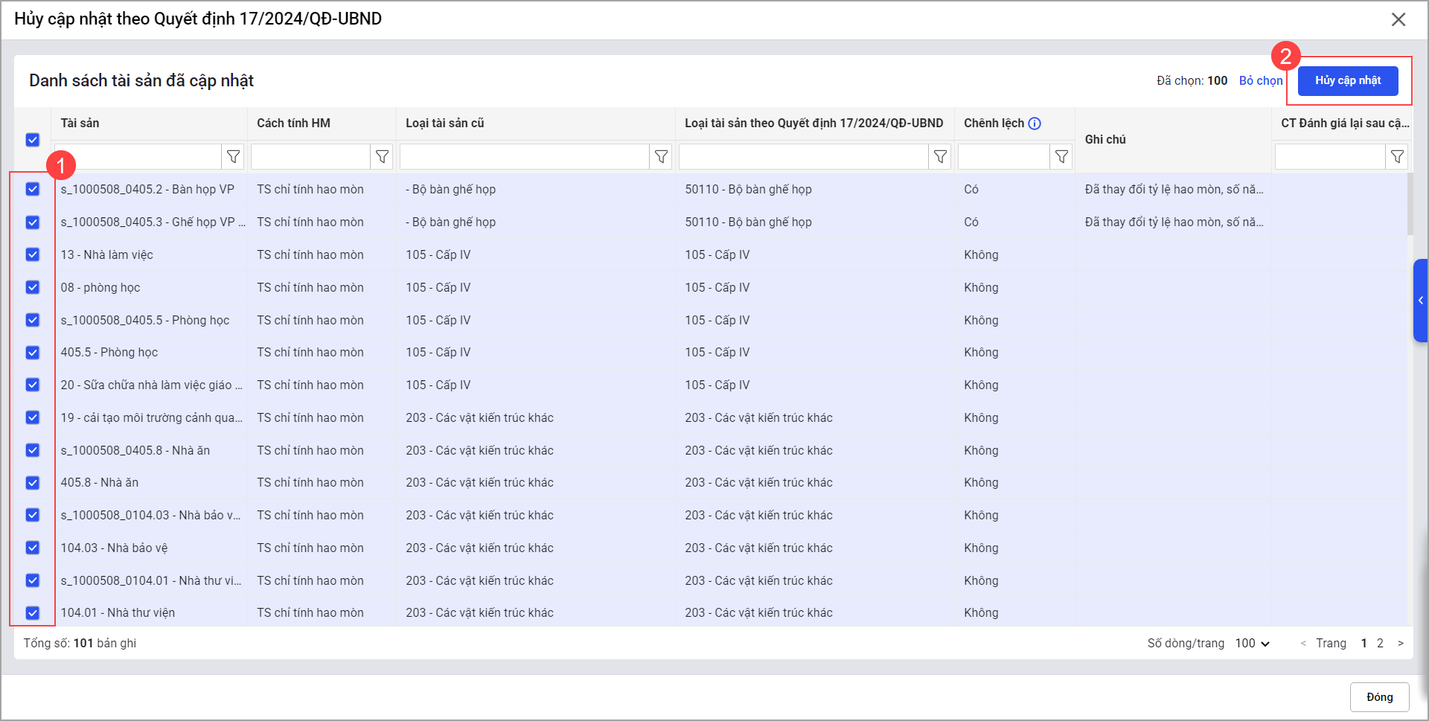Image resolution: width=1429 pixels, height=721 pixels.
Task: Click the filter icon for Tài sản column
Action: coord(233,157)
